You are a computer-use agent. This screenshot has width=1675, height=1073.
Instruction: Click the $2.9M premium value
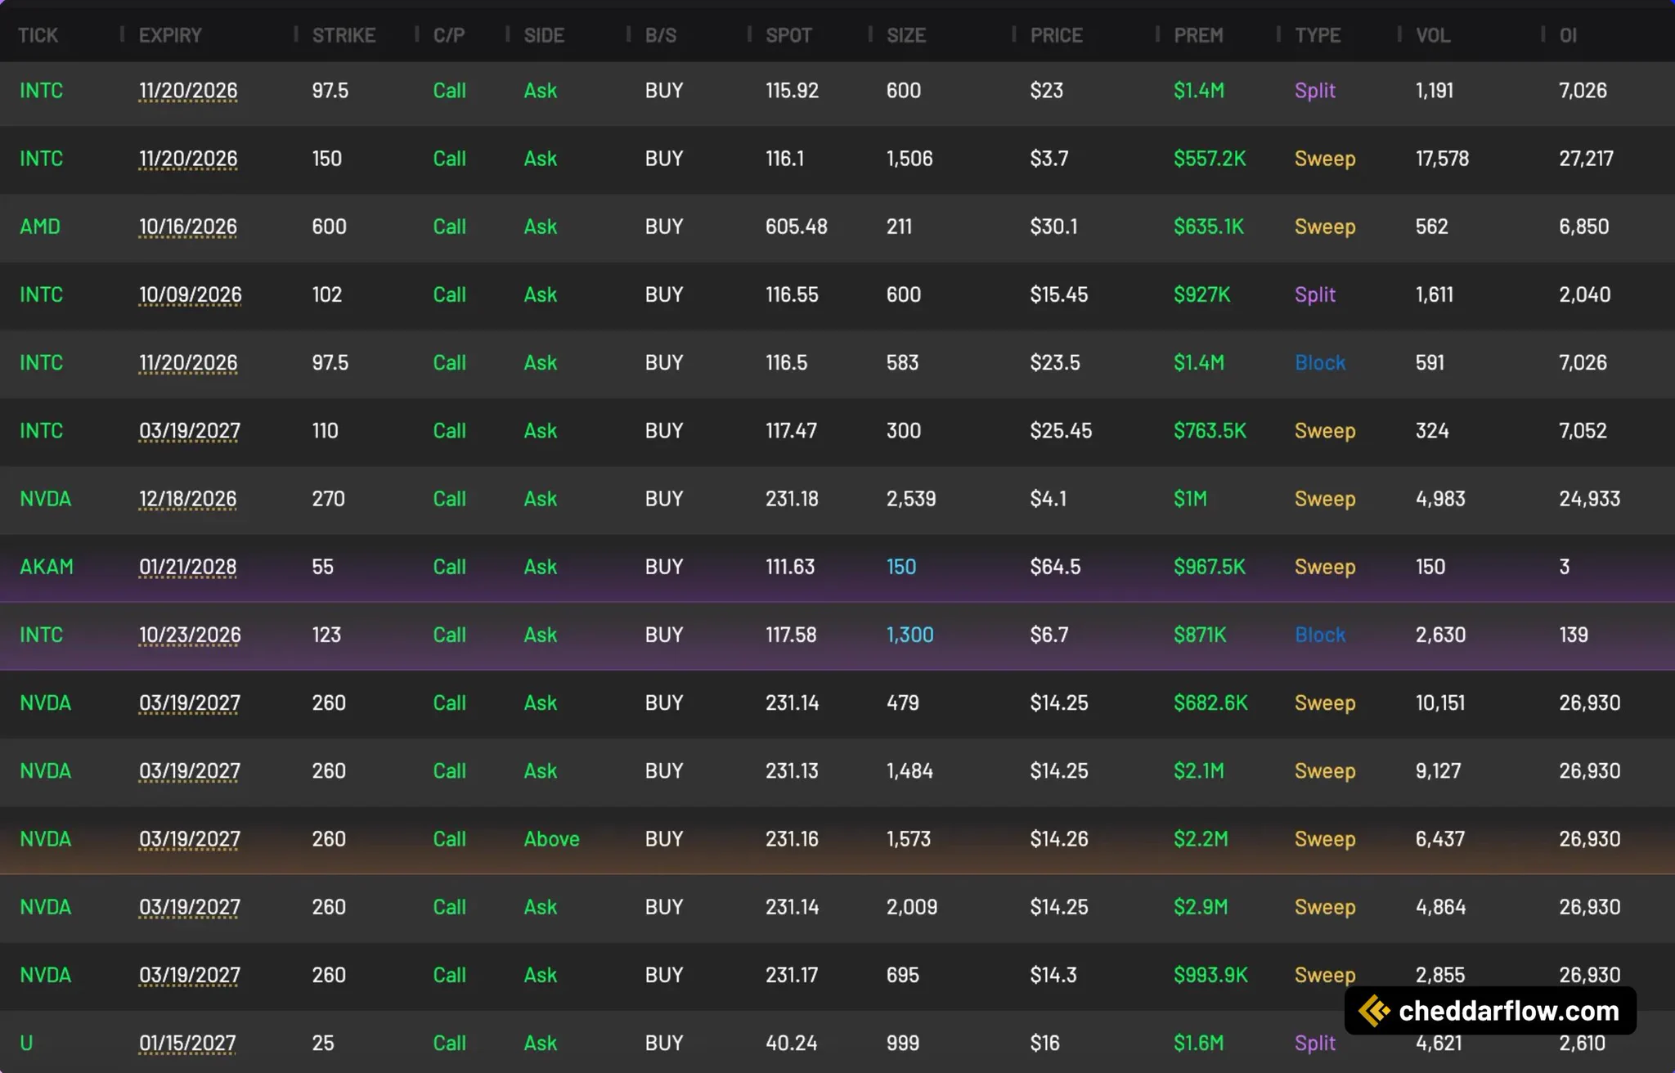tap(1201, 907)
